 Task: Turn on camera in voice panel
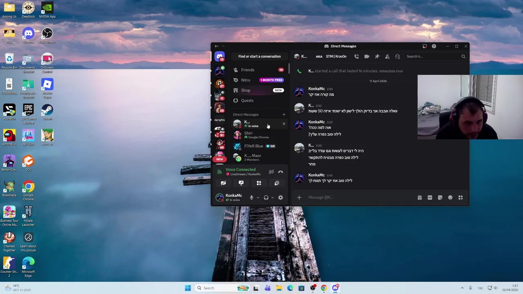click(x=223, y=183)
